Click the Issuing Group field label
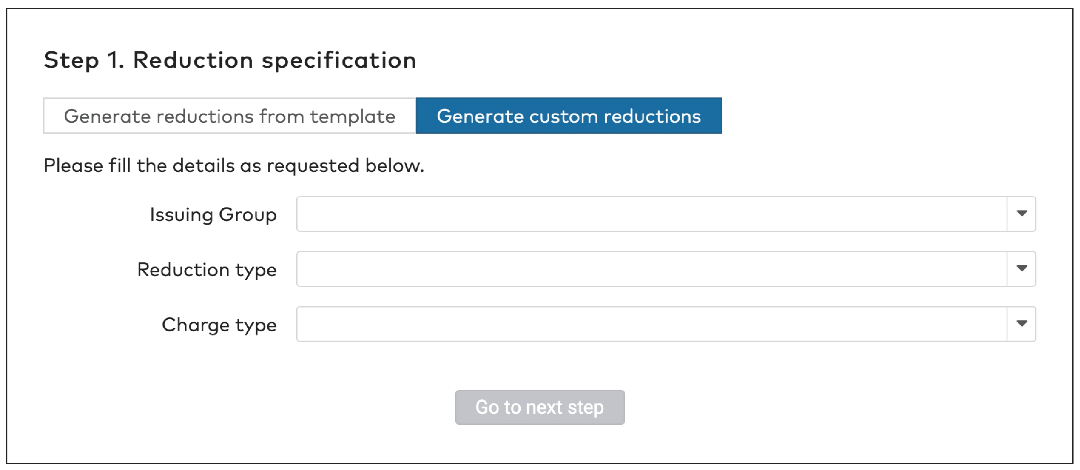 213,214
